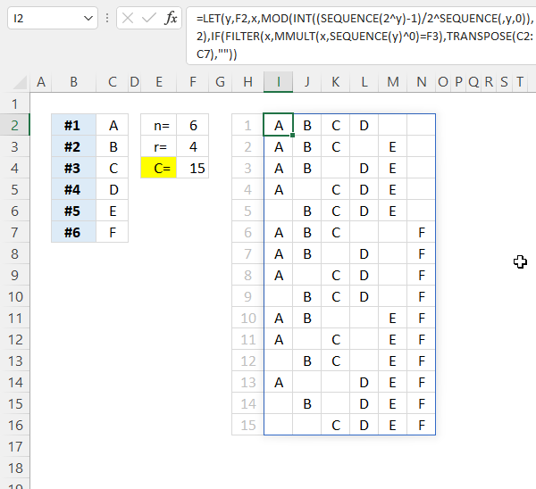
Task: Click the n= label cell
Action: pyautogui.click(x=159, y=125)
